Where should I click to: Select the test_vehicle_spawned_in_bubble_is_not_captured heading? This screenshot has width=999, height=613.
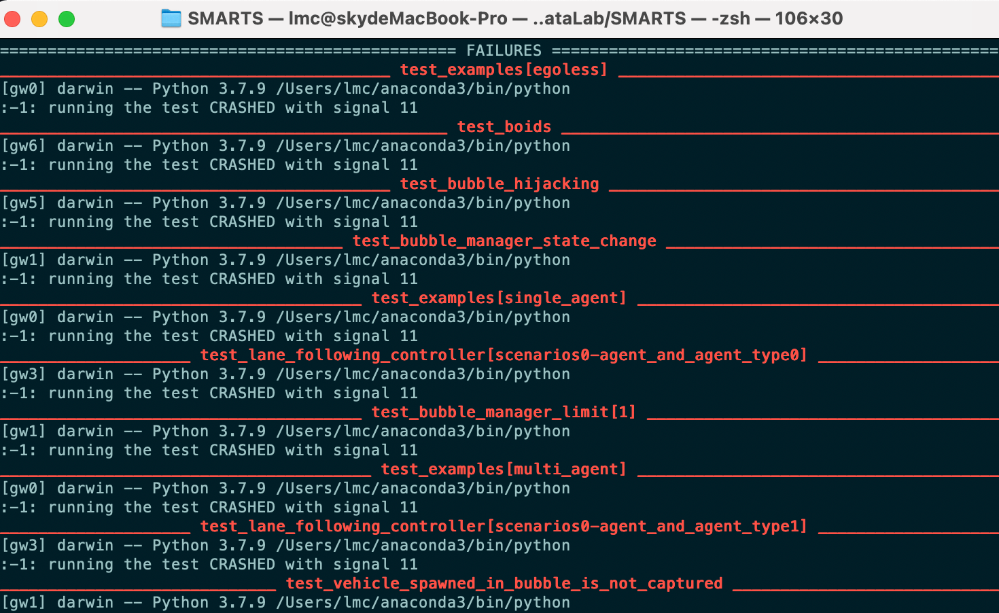pyautogui.click(x=504, y=582)
